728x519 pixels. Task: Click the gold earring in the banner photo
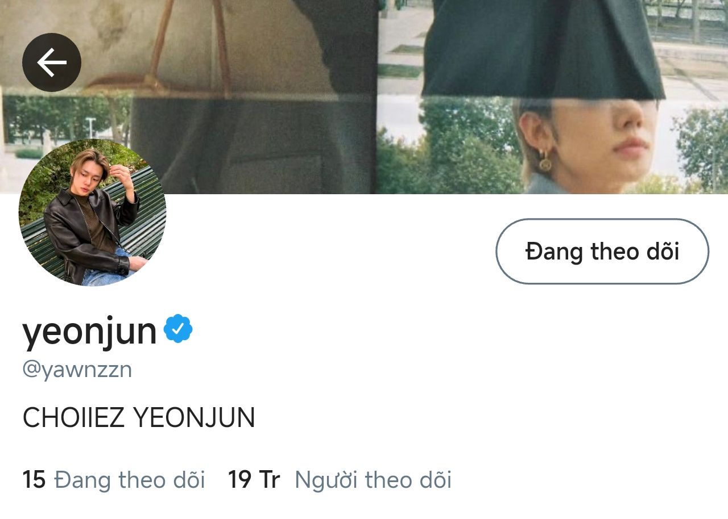[544, 162]
